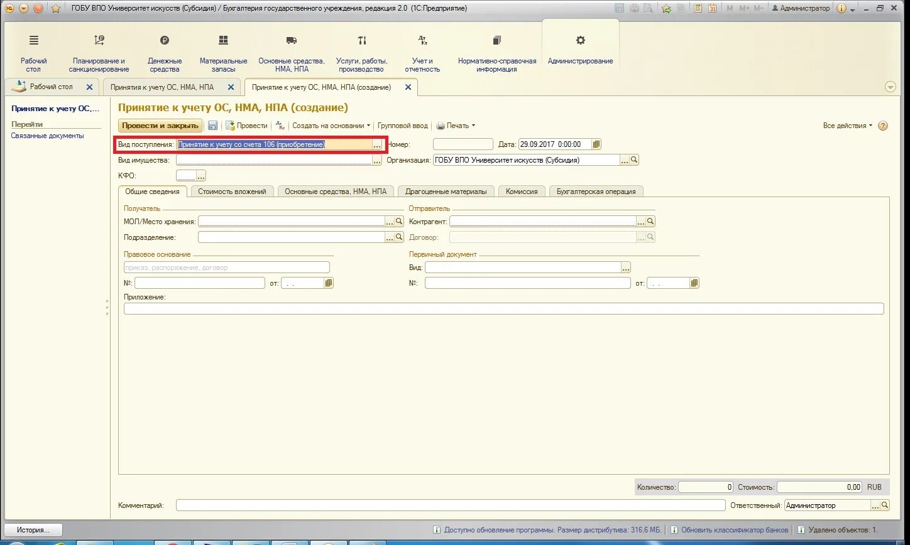
Task: Open the date picker calendar next to Дата
Action: tap(596, 144)
